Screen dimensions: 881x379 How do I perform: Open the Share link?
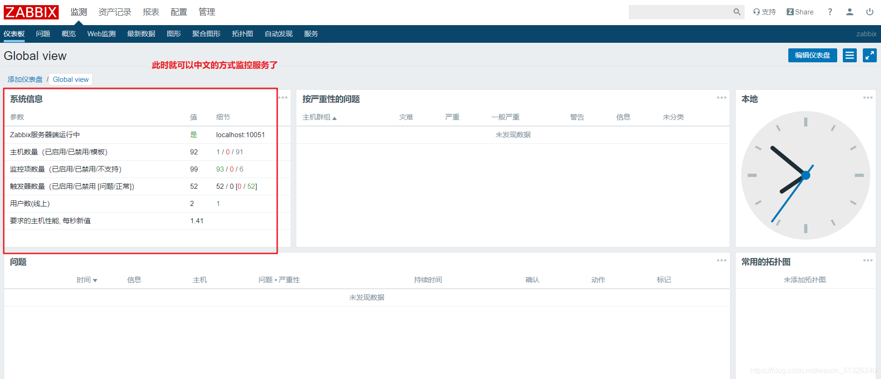[x=800, y=12]
